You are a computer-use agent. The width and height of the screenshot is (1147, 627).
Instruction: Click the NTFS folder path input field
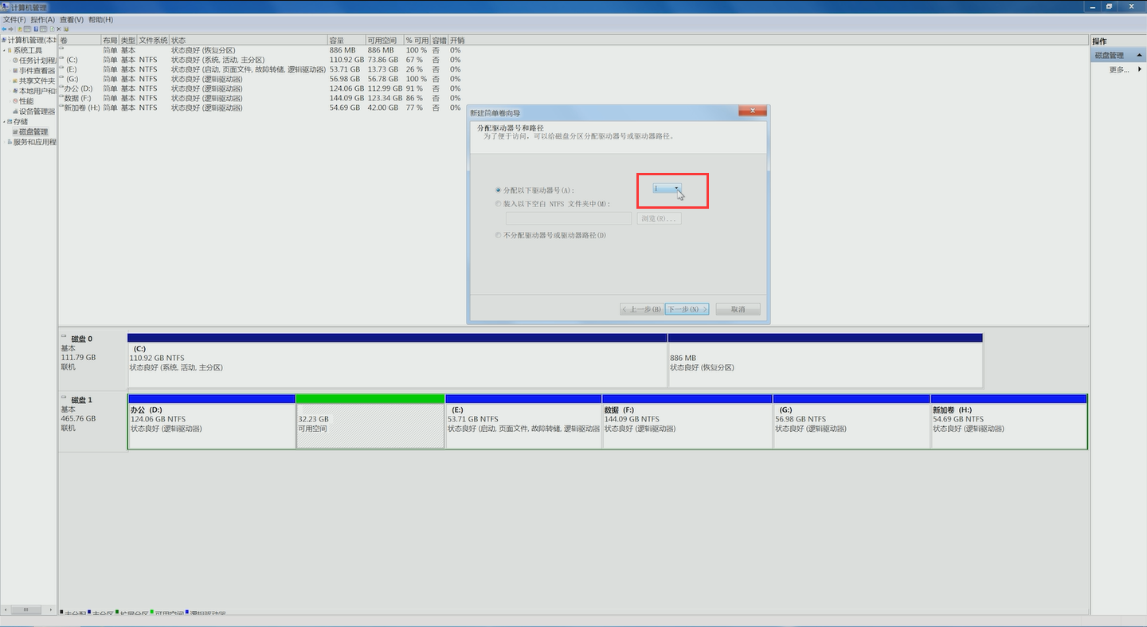click(x=569, y=218)
